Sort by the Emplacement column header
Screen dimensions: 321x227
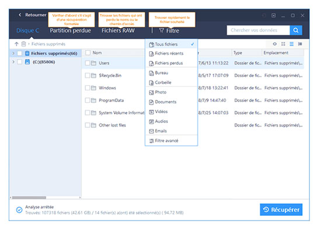point(276,53)
